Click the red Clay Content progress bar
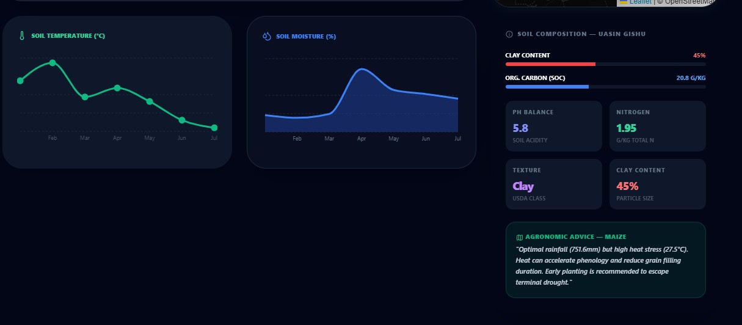The height and width of the screenshot is (325, 742). tap(551, 64)
